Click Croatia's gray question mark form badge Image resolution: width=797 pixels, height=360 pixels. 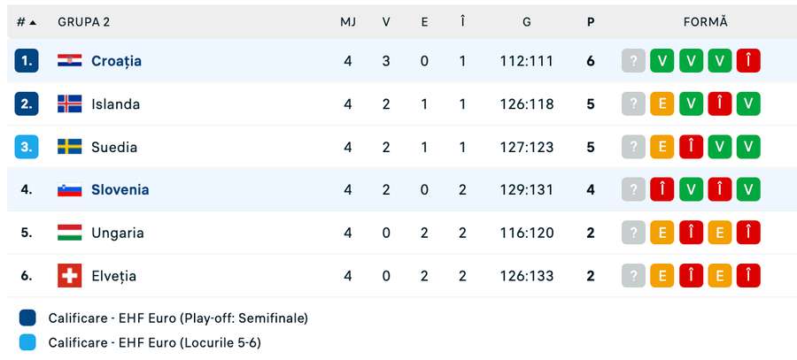(633, 61)
